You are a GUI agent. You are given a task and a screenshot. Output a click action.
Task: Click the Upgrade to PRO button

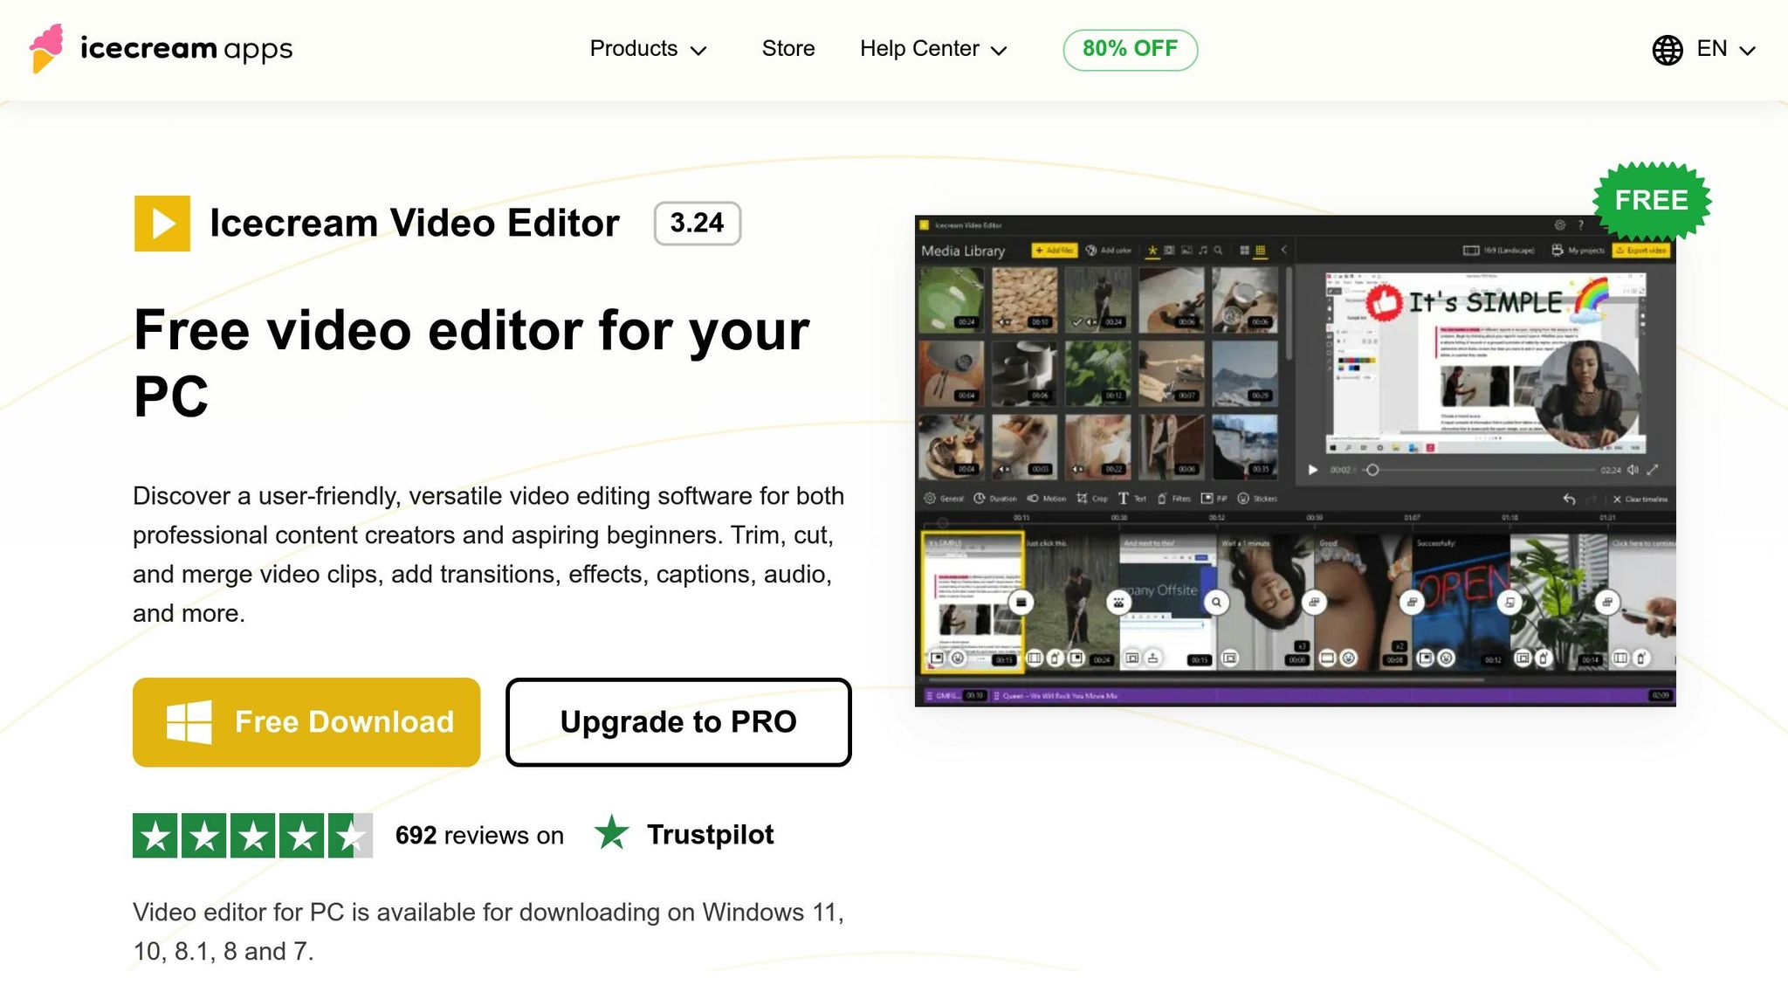pyautogui.click(x=678, y=722)
